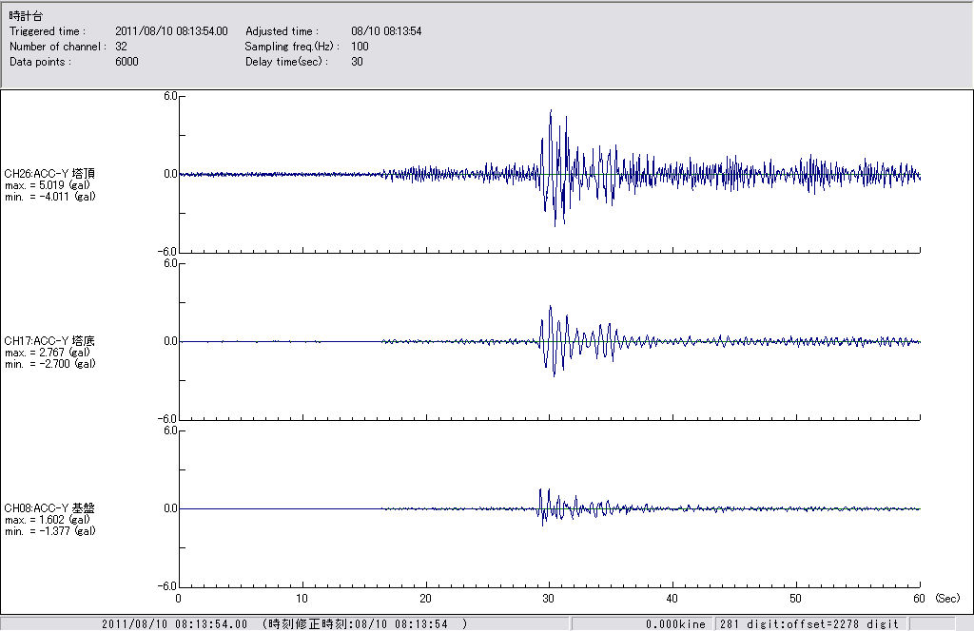Select the CH17:ACC-Y 塔底 channel label
The width and height of the screenshot is (974, 631).
click(49, 340)
